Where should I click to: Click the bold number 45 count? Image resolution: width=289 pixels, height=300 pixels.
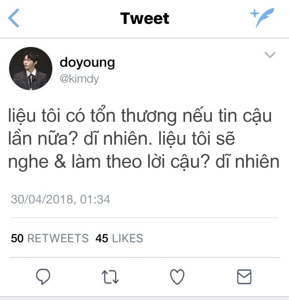point(102,238)
